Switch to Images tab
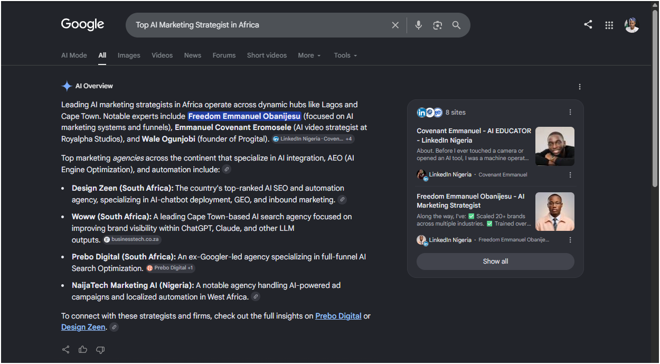Screen dimensions: 660x364 pos(129,55)
